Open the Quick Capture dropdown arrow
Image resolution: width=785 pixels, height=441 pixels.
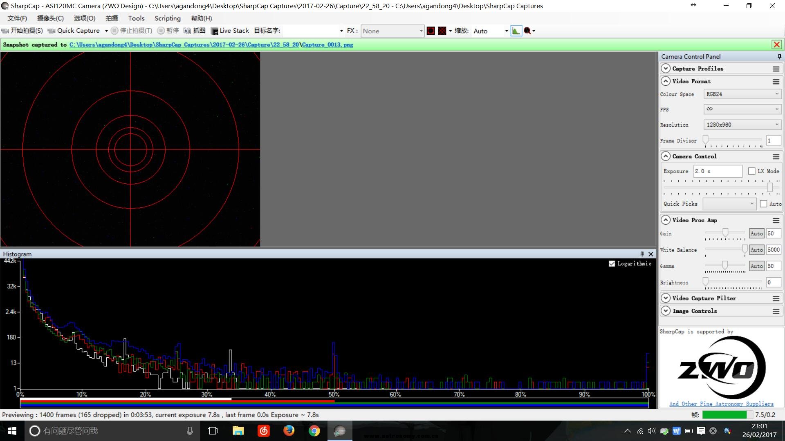click(106, 31)
